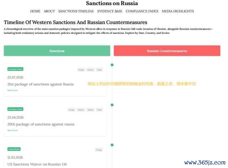The width and height of the screenshot is (228, 168).
Task: Open the 20th package of sanctions title
Action: coord(41,124)
